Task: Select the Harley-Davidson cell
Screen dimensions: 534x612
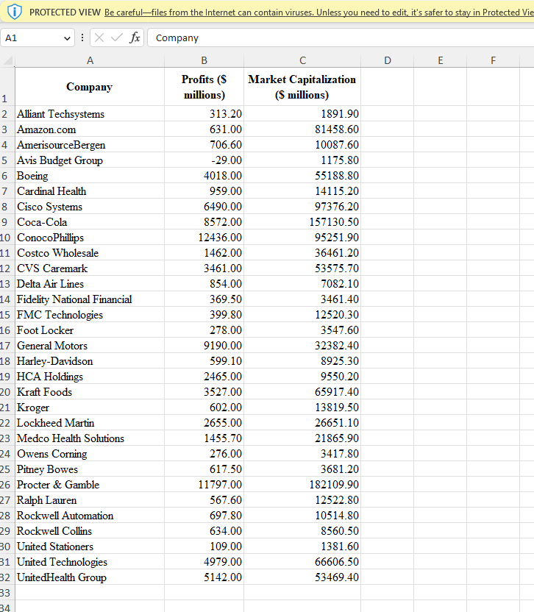Action: [x=90, y=361]
